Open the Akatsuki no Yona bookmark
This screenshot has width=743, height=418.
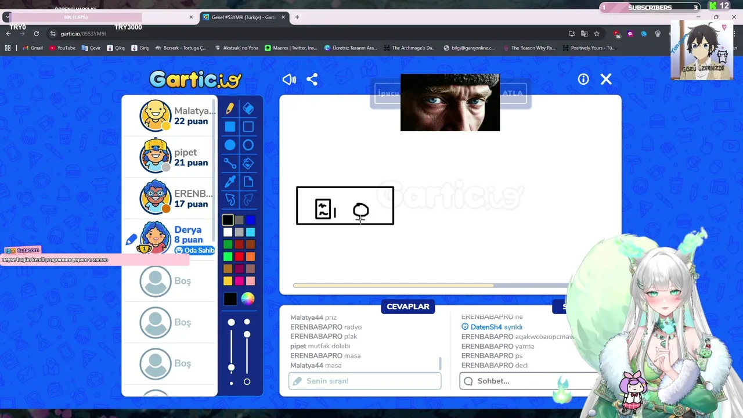click(236, 48)
